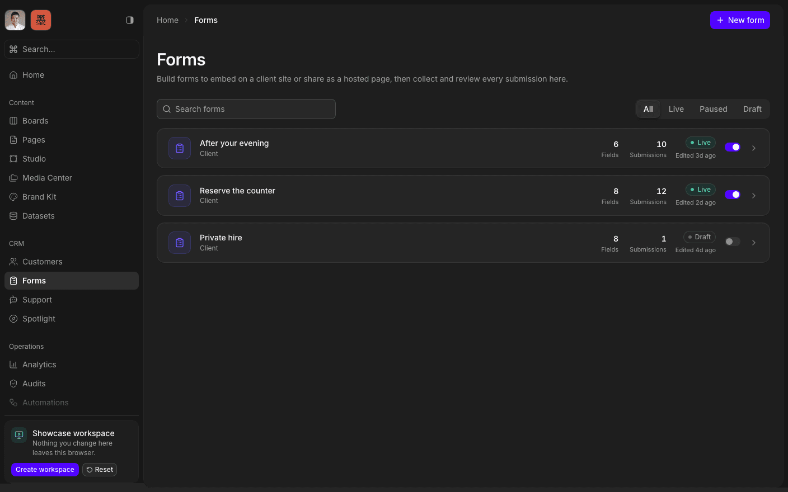Image resolution: width=788 pixels, height=492 pixels.
Task: Select the All filter tab
Action: [648, 109]
